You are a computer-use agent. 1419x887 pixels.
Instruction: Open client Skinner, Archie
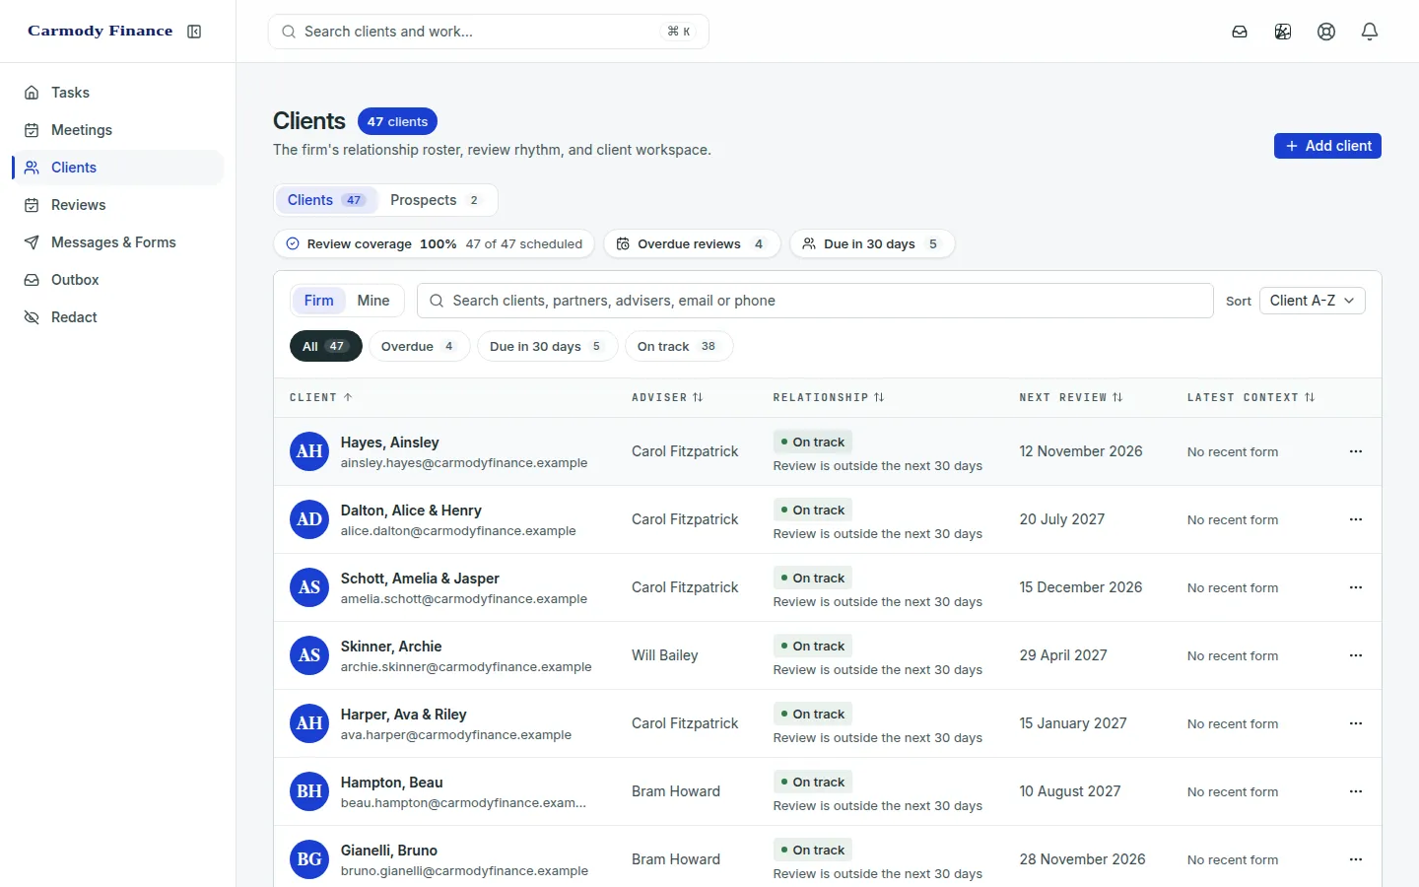click(391, 647)
